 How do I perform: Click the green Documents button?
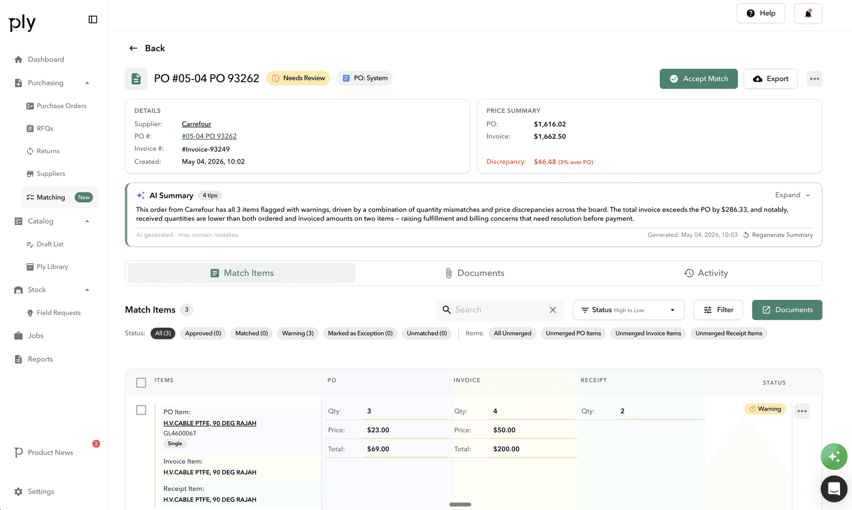787,310
